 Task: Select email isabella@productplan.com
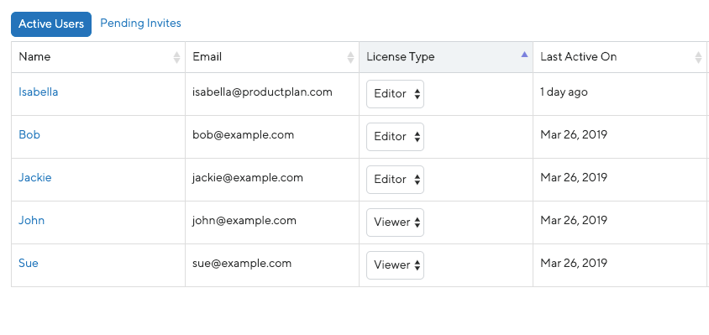point(262,92)
